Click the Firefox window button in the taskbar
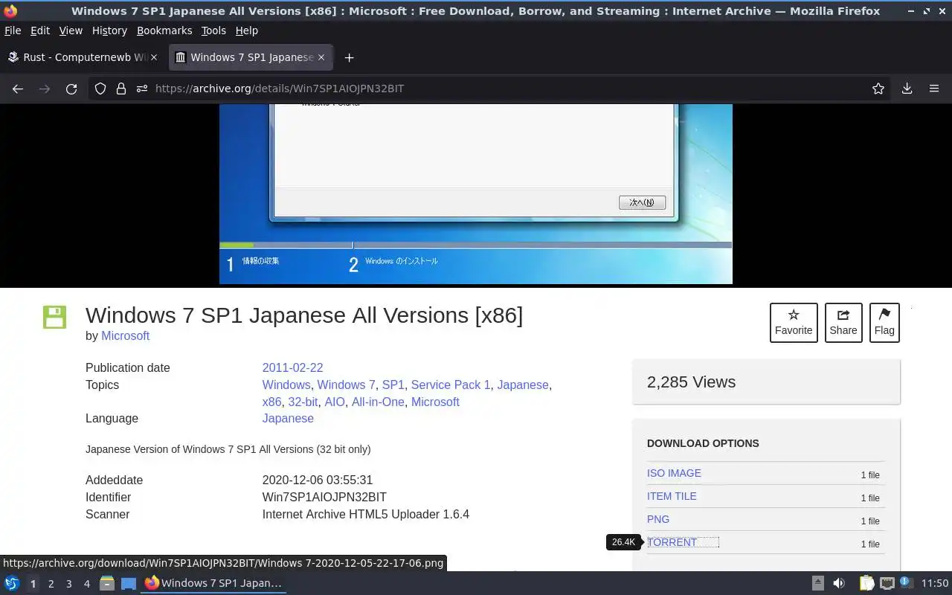 [x=213, y=583]
